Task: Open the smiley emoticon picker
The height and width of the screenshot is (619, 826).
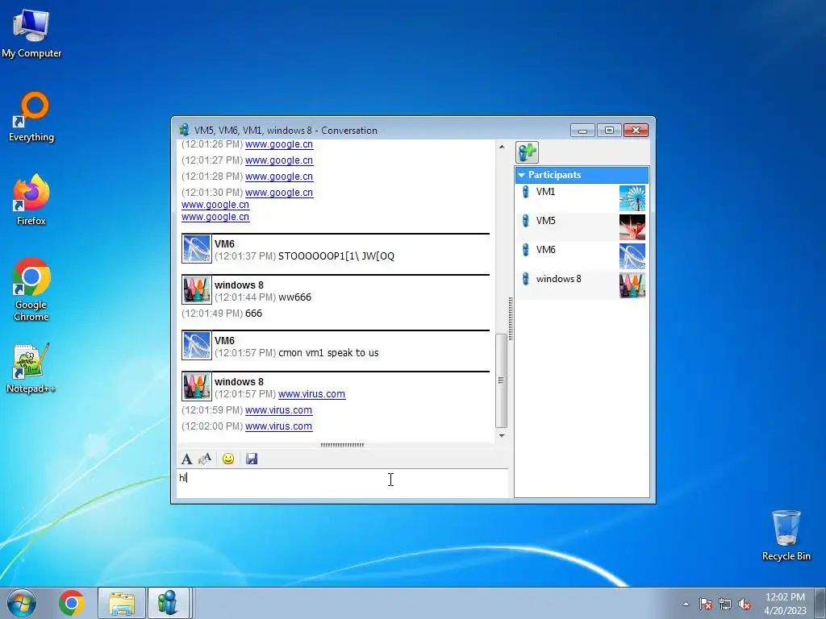Action: (x=228, y=459)
